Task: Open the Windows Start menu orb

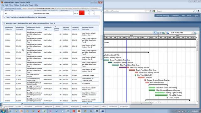Action: (3, 111)
